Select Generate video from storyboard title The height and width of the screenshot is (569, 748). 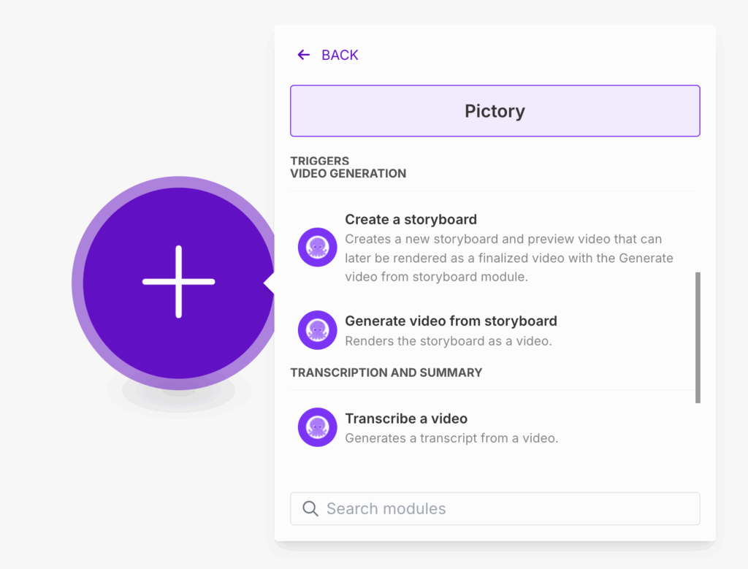(451, 321)
